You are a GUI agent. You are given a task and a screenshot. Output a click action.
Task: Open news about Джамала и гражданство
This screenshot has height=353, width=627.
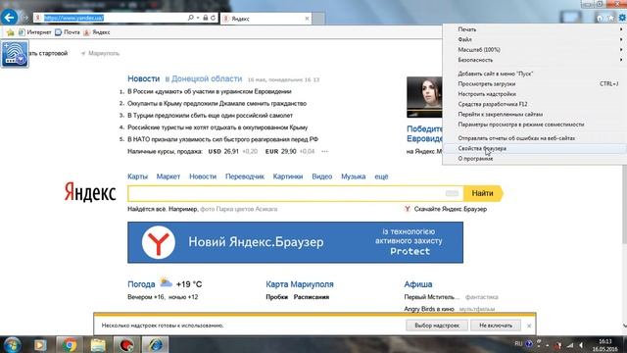[217, 104]
